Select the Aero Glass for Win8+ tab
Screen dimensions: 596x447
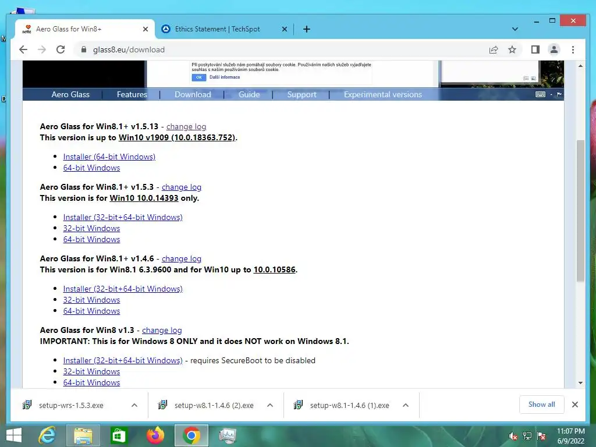click(x=85, y=29)
